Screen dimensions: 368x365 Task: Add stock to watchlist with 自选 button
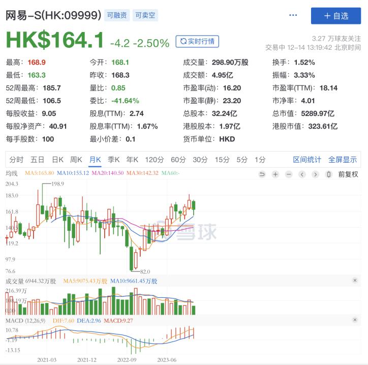point(336,16)
